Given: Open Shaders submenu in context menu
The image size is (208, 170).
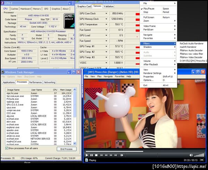Looking at the screenshot, I should 158,47.
